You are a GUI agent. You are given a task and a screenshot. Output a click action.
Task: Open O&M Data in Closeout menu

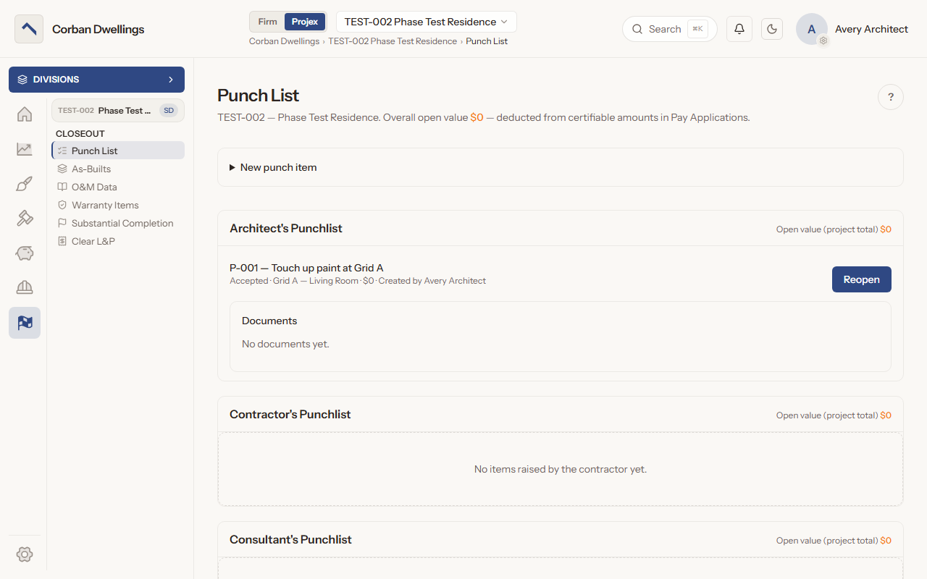pyautogui.click(x=118, y=187)
